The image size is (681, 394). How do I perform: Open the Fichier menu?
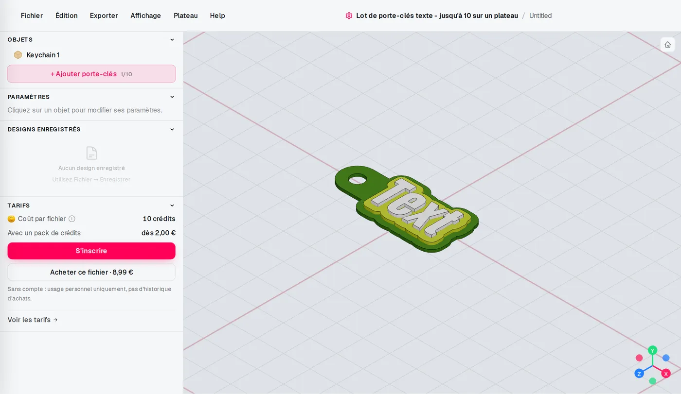32,16
